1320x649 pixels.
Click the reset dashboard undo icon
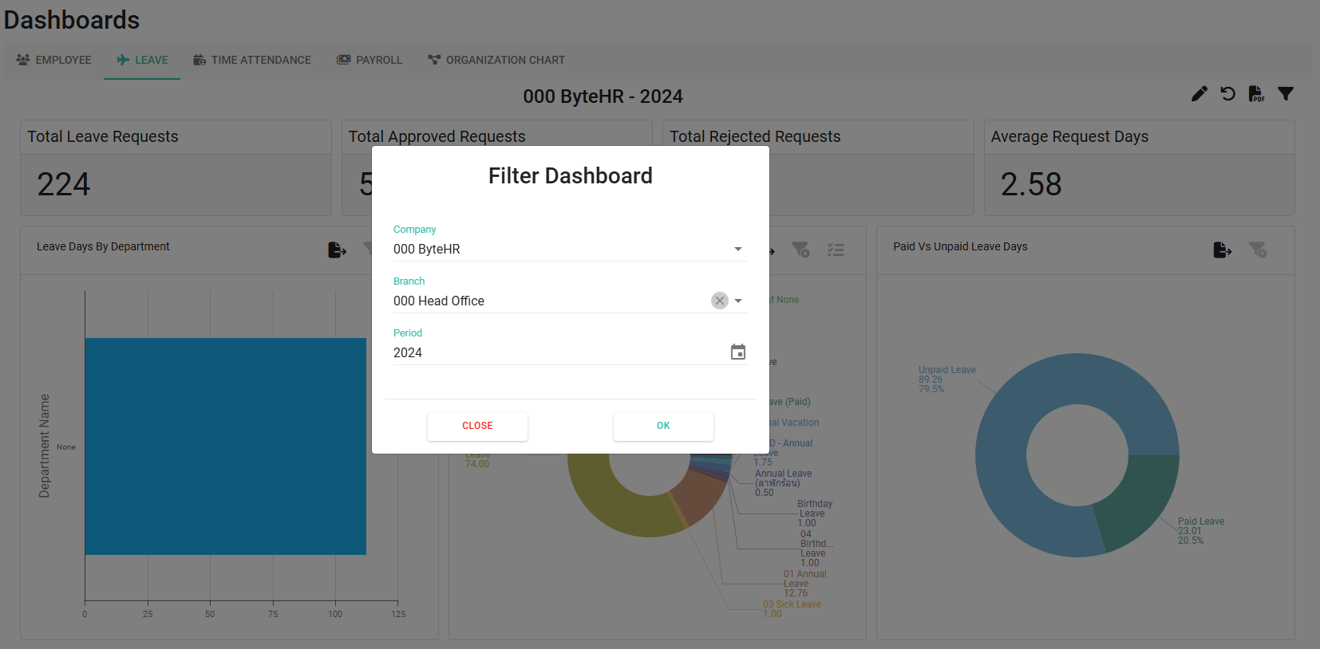click(1227, 94)
